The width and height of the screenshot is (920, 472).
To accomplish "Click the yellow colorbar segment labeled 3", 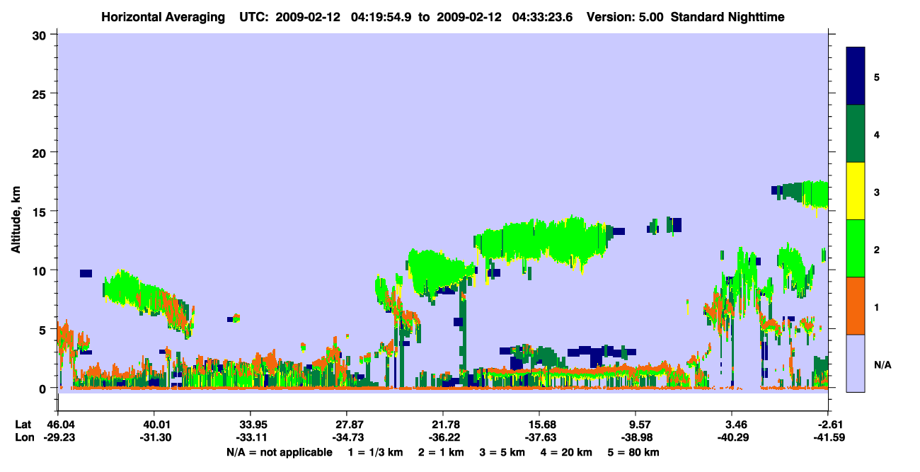I will (x=856, y=191).
